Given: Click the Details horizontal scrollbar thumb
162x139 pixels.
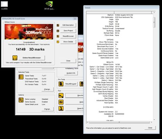Looking at the screenshot, I should click(x=119, y=122).
